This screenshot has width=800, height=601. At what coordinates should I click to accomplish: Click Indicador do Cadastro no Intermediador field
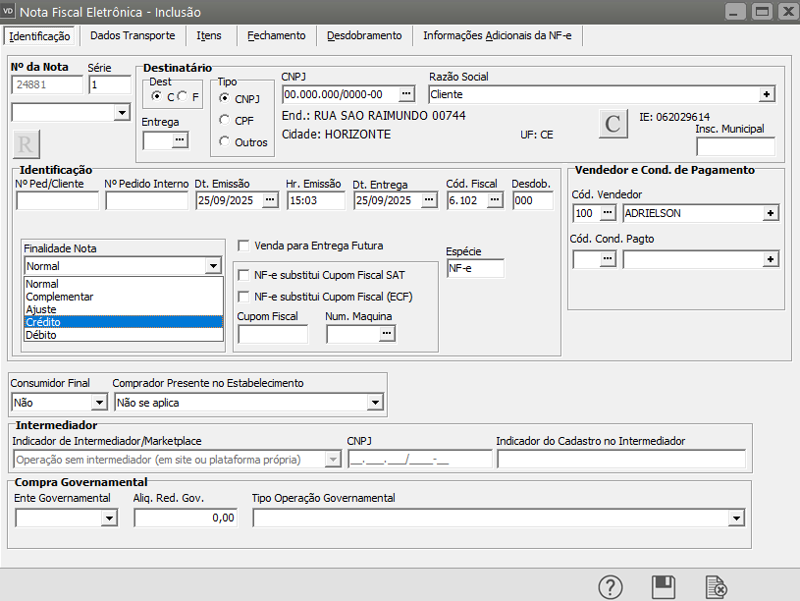click(621, 460)
